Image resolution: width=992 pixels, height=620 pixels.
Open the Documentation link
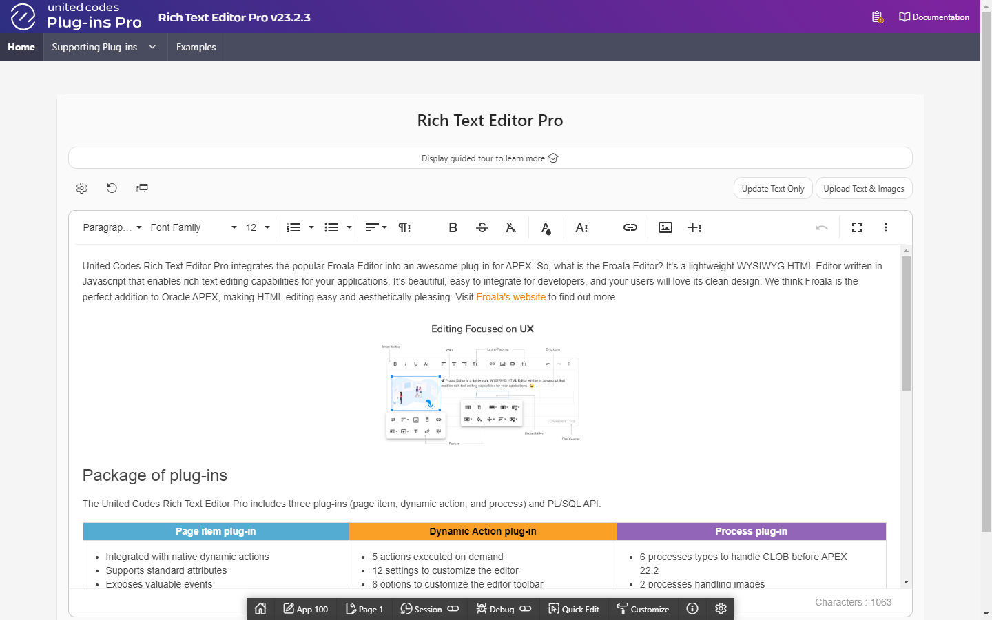[x=934, y=17]
